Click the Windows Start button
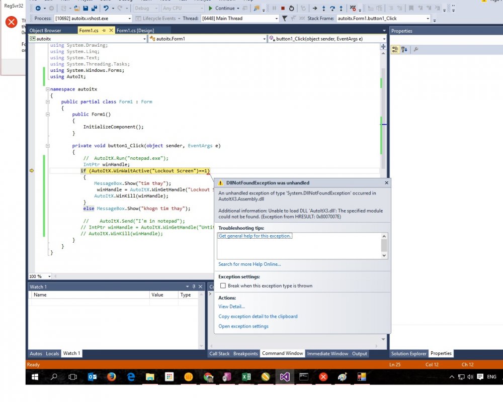This screenshot has width=503, height=402. pos(35,377)
